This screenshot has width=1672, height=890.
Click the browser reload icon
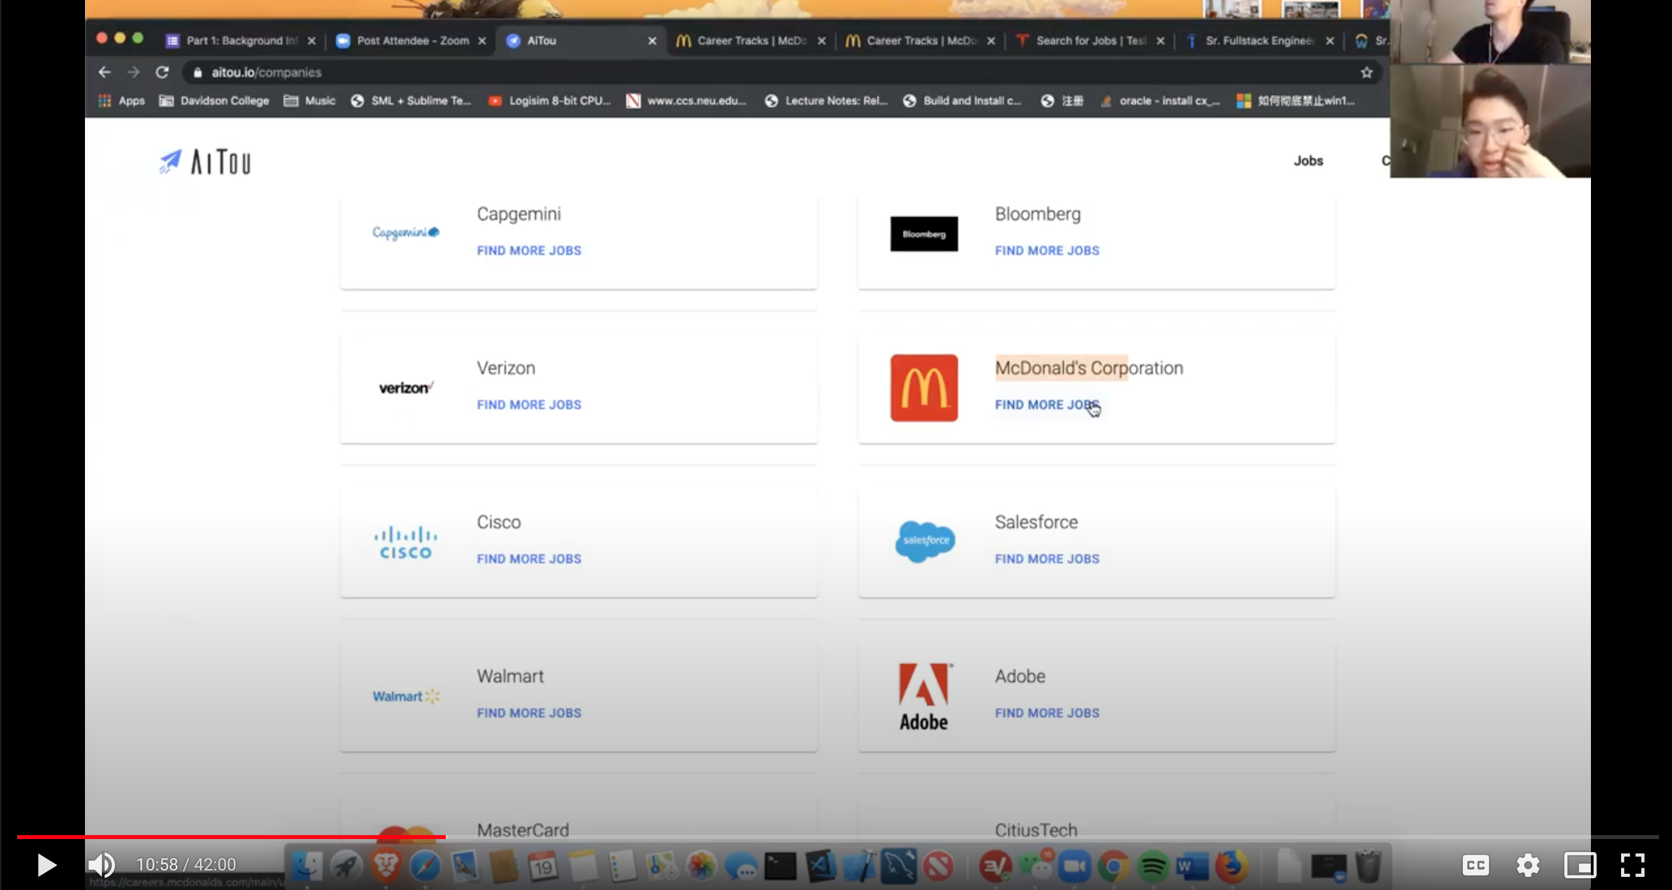pyautogui.click(x=162, y=73)
